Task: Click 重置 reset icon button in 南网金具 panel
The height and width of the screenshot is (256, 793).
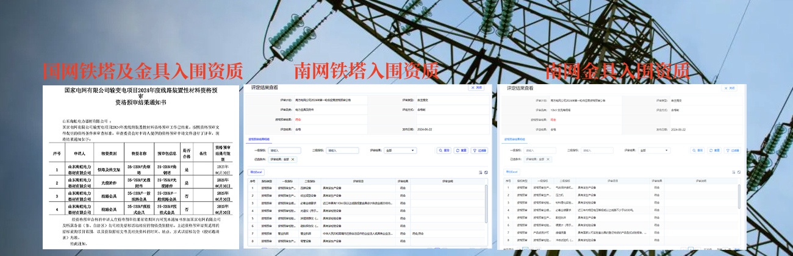Action: (x=715, y=150)
